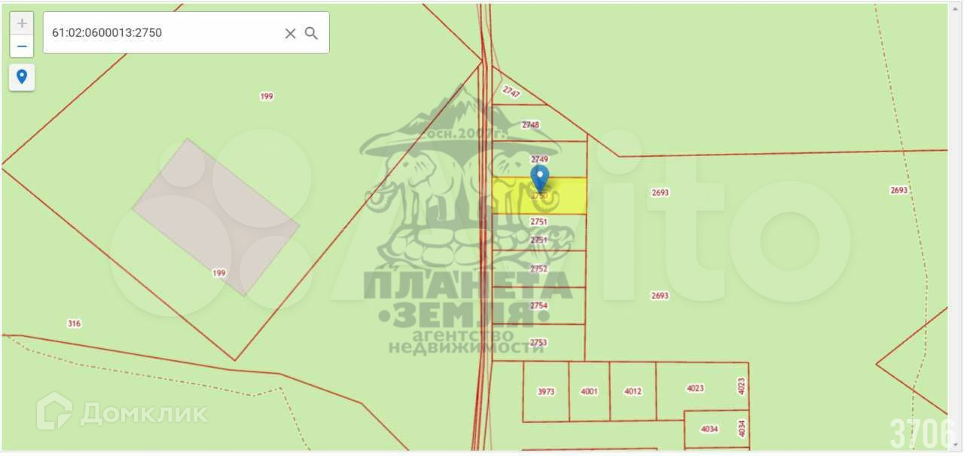Screen dimensions: 964x456
Task: Click label 2693 right of highlighted parcel
Action: [x=660, y=192]
